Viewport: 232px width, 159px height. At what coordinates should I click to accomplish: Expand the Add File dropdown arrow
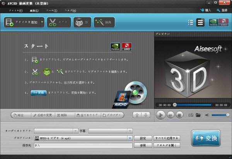42,22
